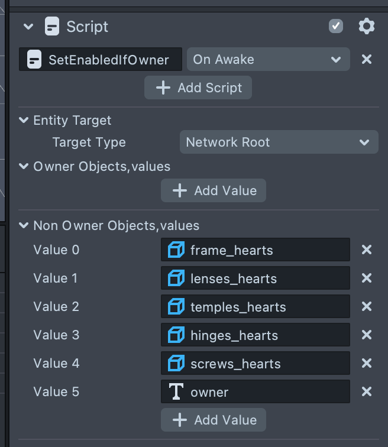The image size is (388, 447).
Task: Collapse the Entity Target group
Action: (24, 121)
